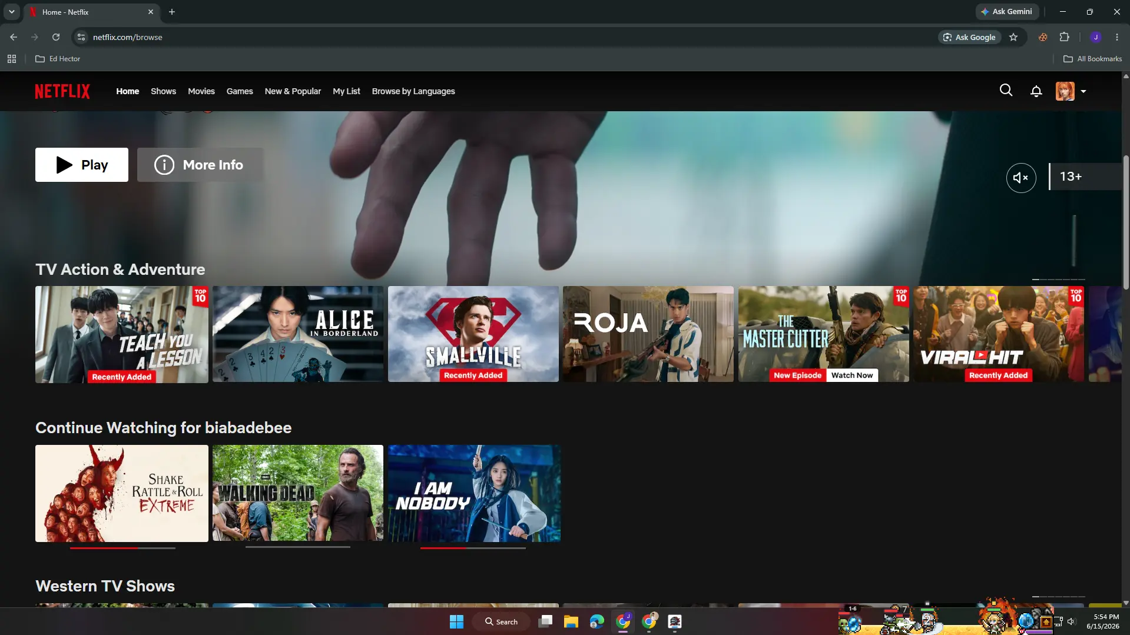This screenshot has height=635, width=1130.
Task: Reload the Netflix page
Action: [x=56, y=37]
